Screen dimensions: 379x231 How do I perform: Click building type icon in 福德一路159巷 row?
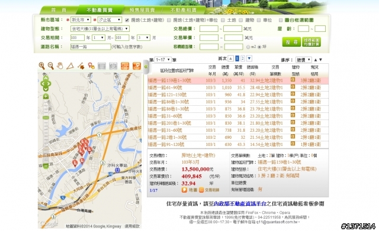point(293,80)
